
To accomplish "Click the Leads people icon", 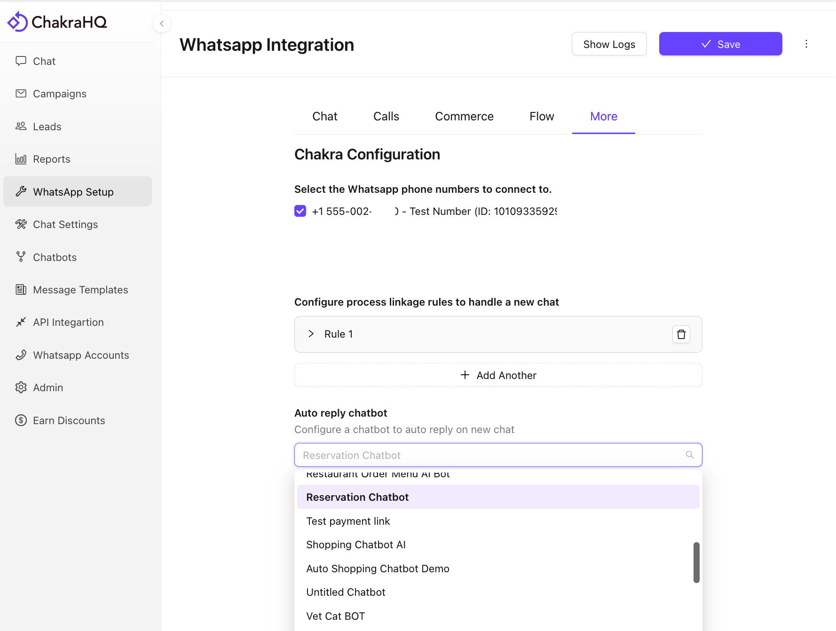I will 21,126.
